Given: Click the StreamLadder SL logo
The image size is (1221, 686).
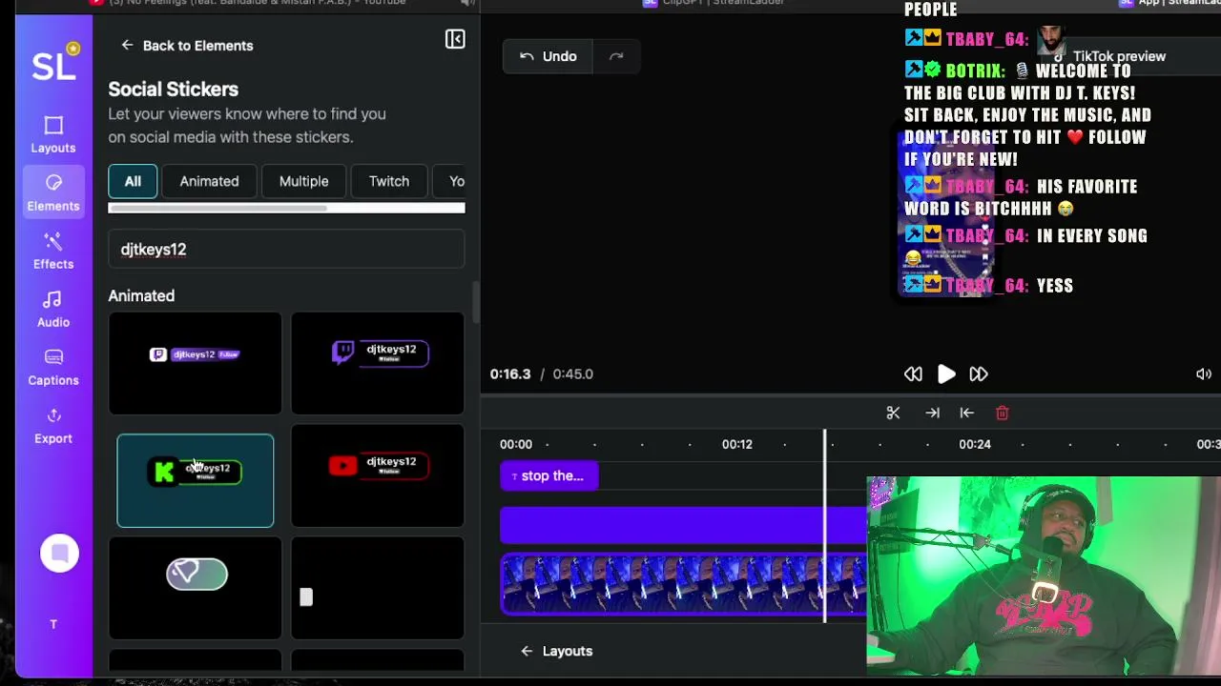Looking at the screenshot, I should (x=54, y=63).
